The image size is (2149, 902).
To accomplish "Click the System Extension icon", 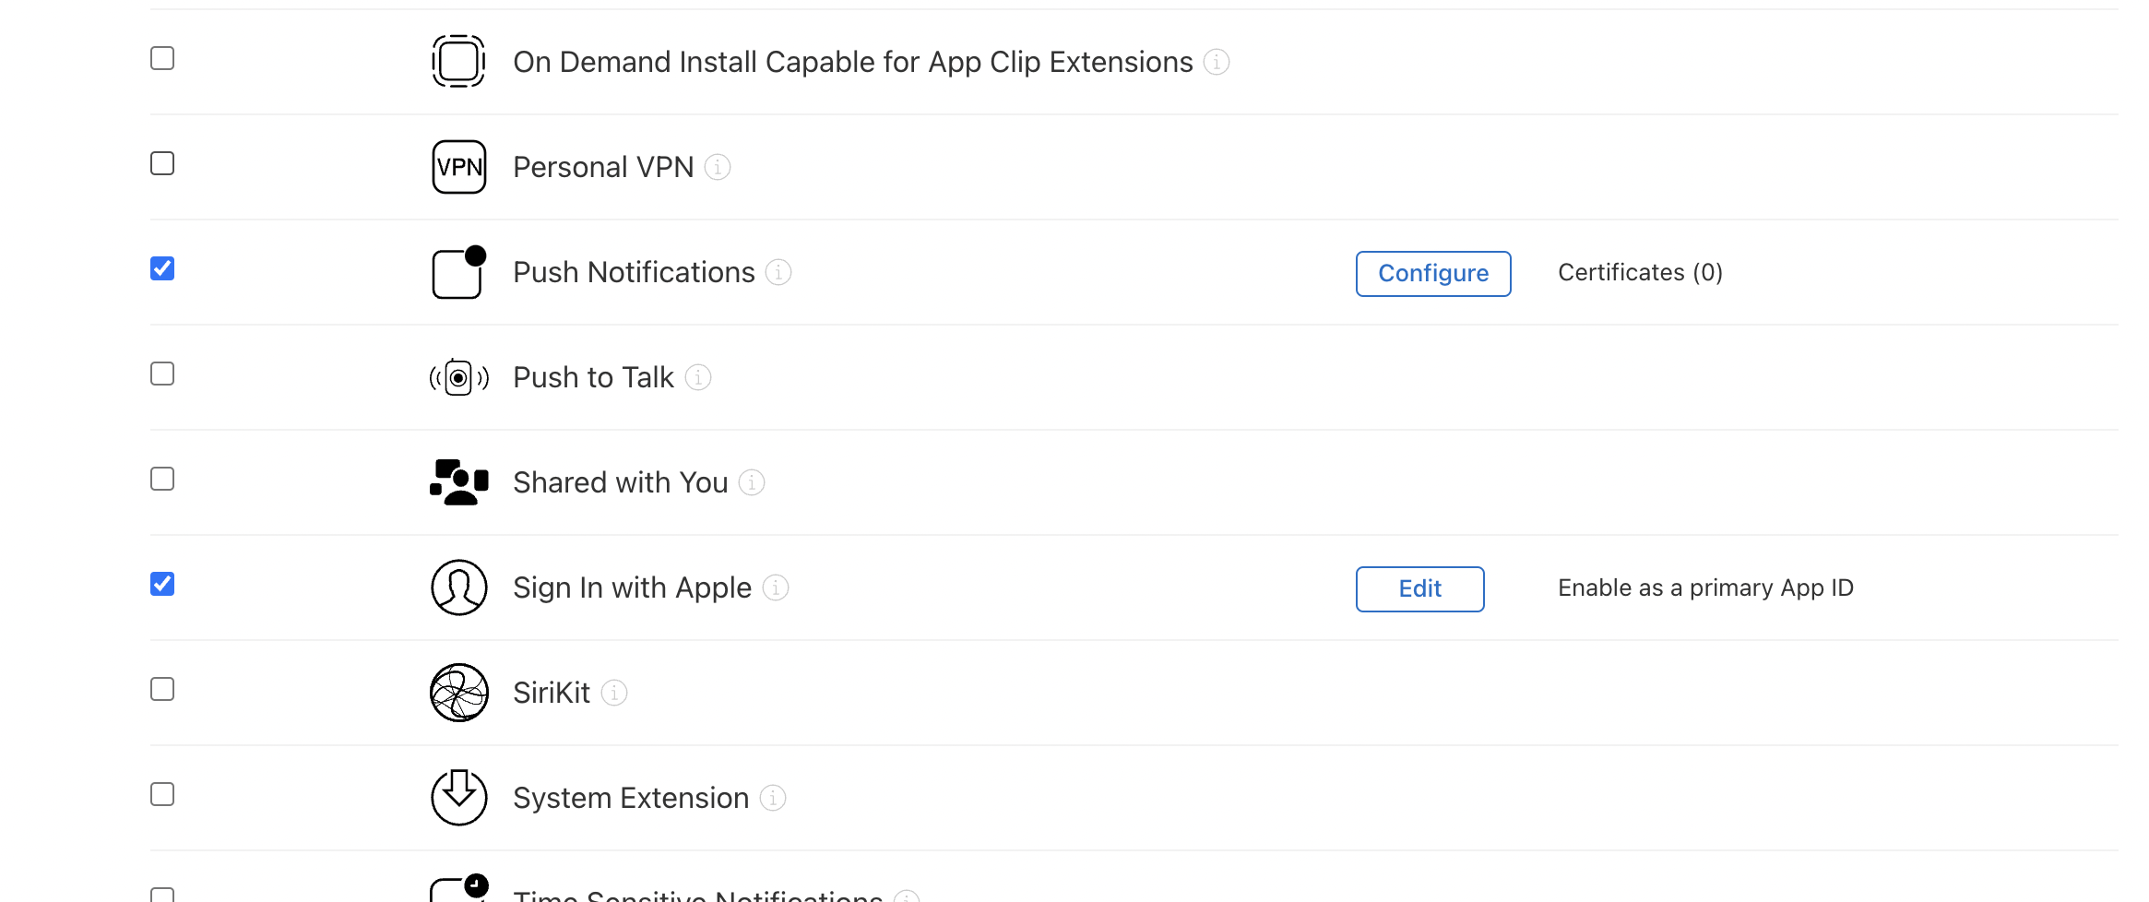I will (457, 797).
